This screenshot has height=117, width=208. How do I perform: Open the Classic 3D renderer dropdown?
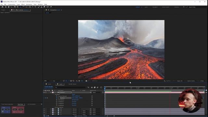point(181,81)
